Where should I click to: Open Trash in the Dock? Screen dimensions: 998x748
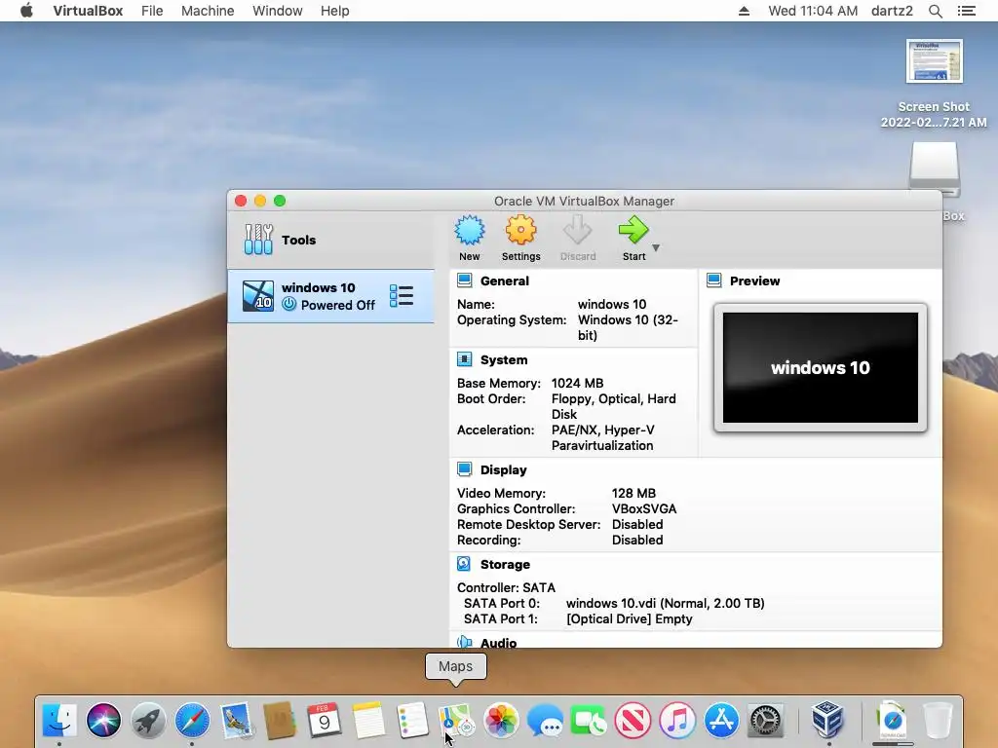[938, 720]
